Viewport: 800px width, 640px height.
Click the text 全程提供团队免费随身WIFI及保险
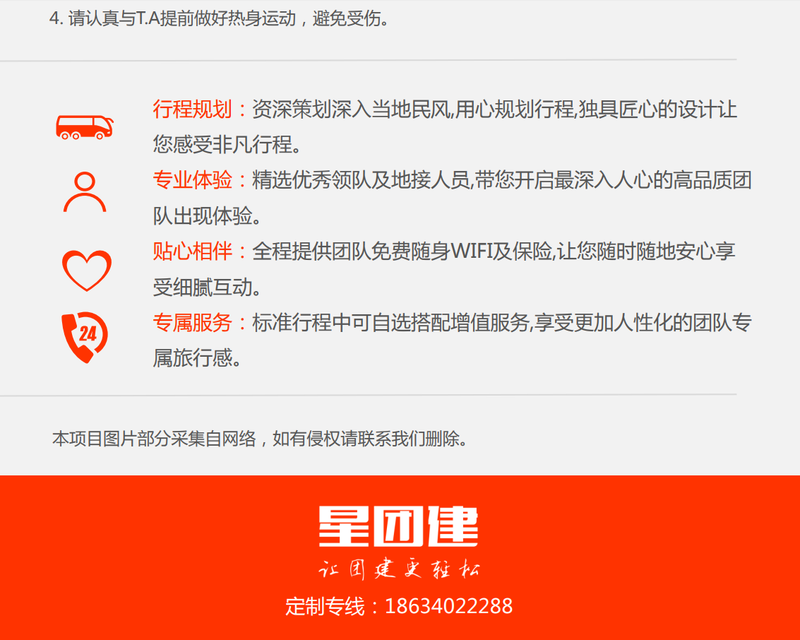pos(402,251)
